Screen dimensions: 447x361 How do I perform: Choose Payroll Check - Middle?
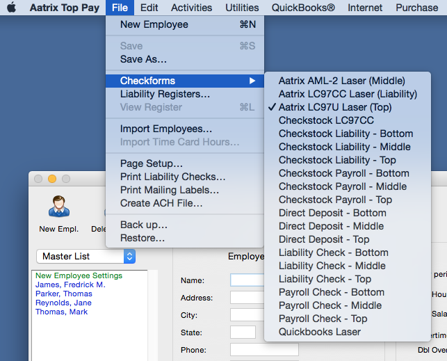coord(348,305)
